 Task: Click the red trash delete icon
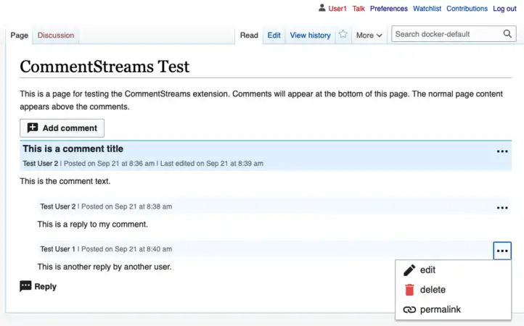(x=409, y=290)
